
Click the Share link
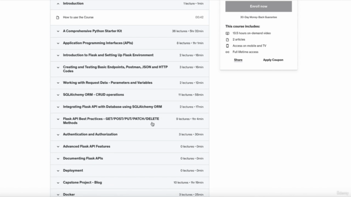point(238,60)
